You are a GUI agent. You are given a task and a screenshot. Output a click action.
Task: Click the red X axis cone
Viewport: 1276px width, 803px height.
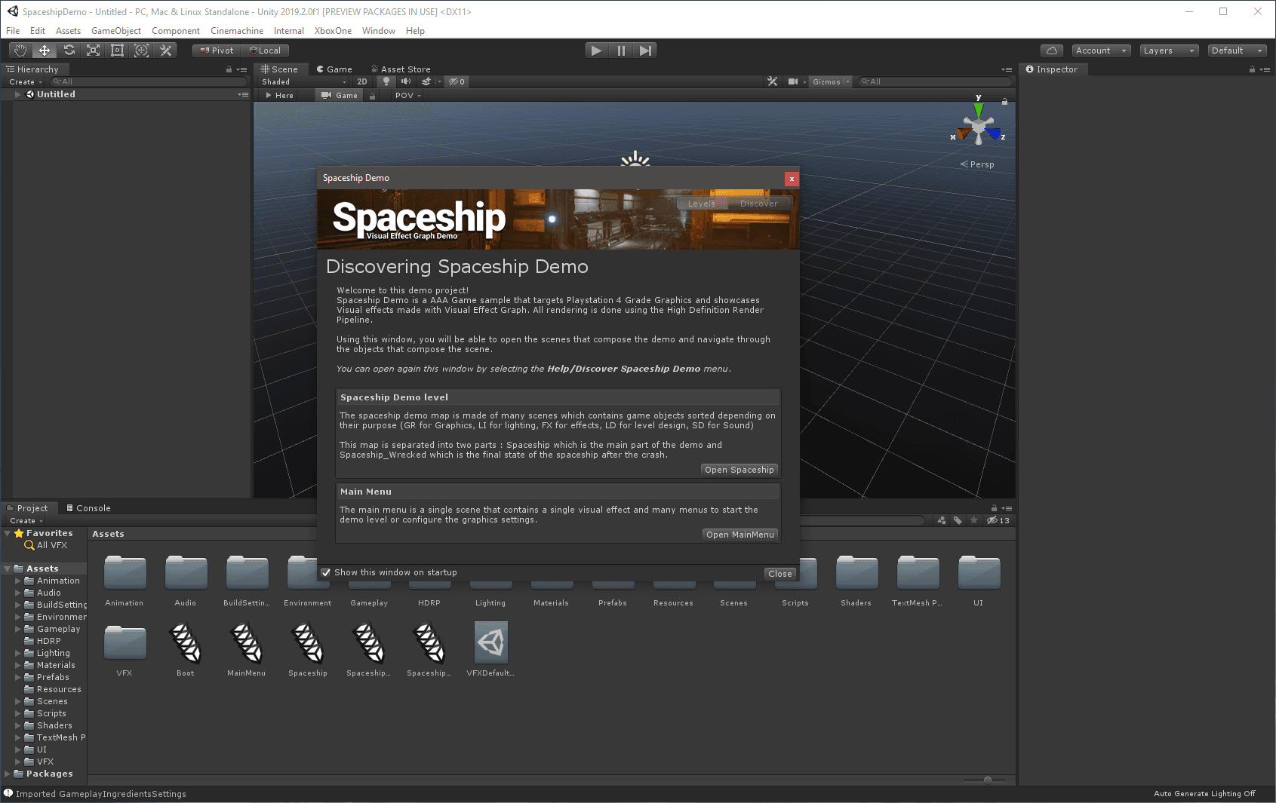click(964, 135)
